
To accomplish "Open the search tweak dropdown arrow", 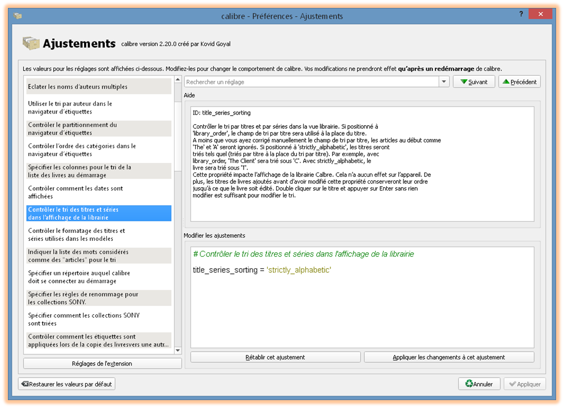I will [x=444, y=82].
